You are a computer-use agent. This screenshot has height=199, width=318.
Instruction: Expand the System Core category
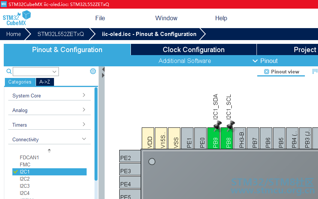point(49,96)
